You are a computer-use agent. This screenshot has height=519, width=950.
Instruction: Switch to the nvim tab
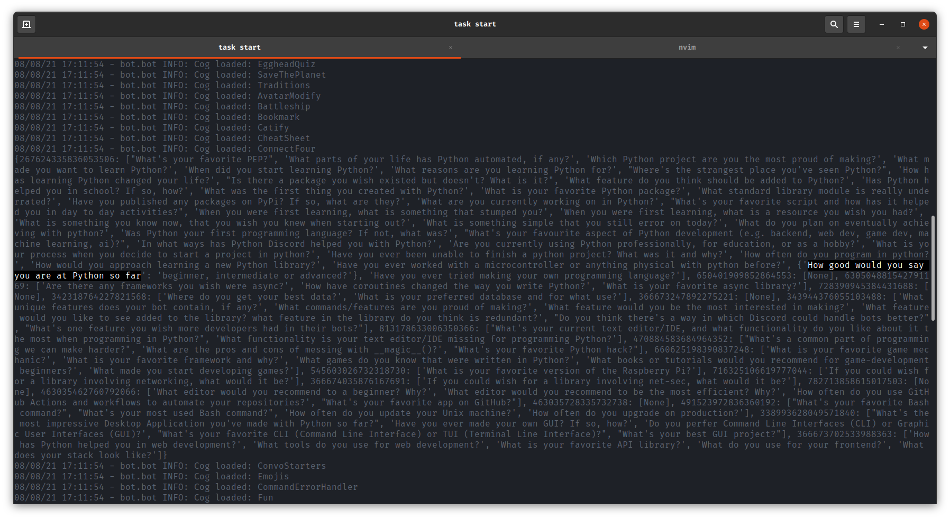pyautogui.click(x=687, y=48)
